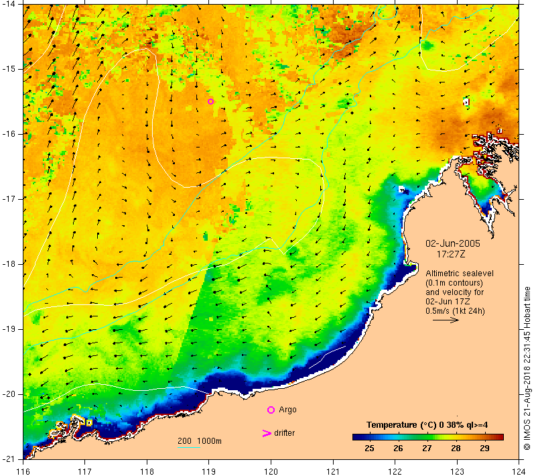
Task: Click the color bar tick label 26
Action: click(x=398, y=449)
